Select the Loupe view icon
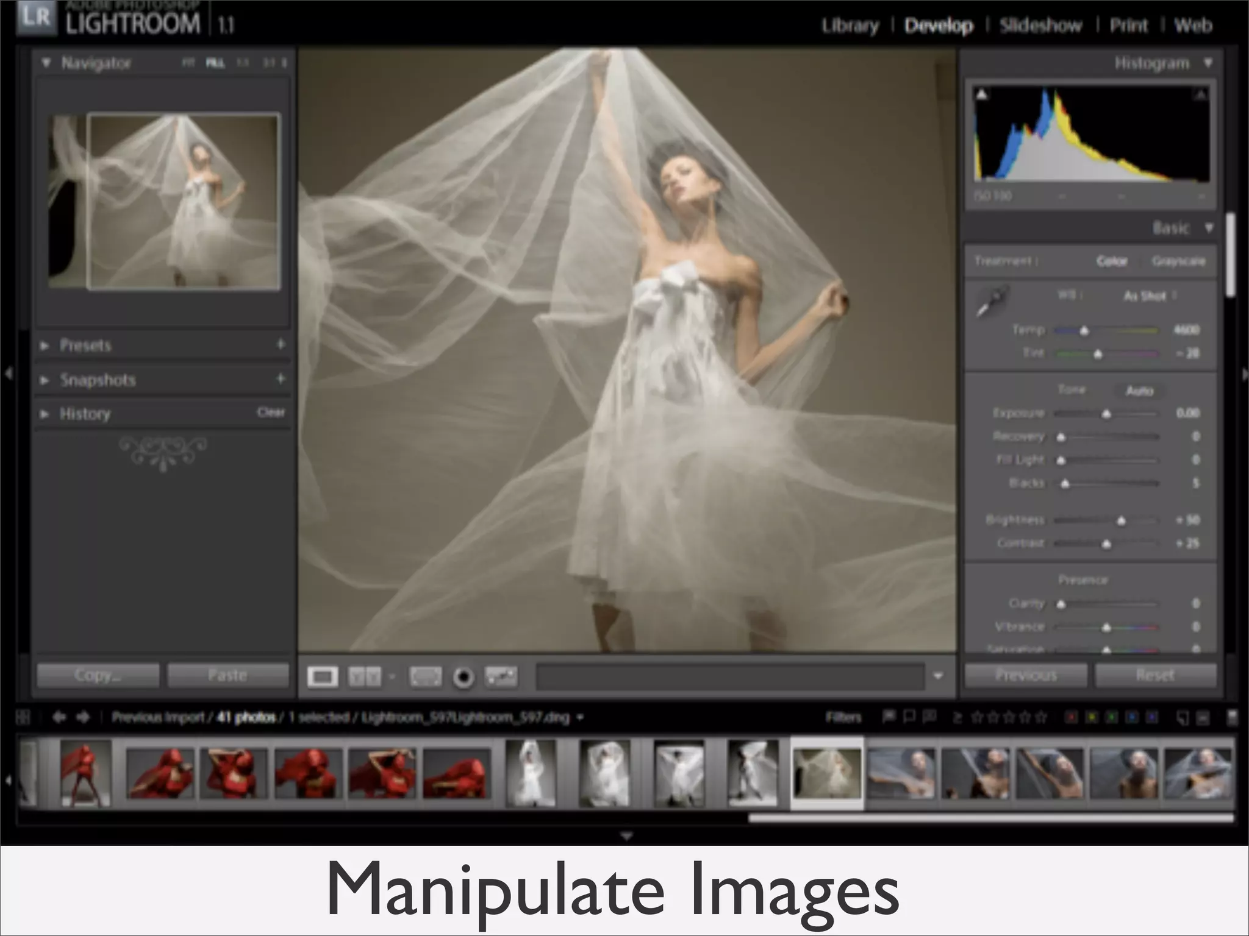This screenshot has height=936, width=1249. click(x=322, y=676)
